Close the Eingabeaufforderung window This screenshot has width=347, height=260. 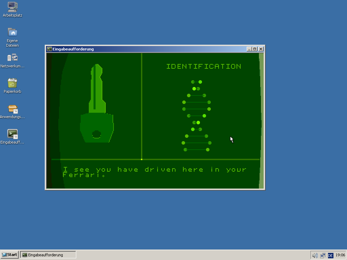tap(261, 49)
